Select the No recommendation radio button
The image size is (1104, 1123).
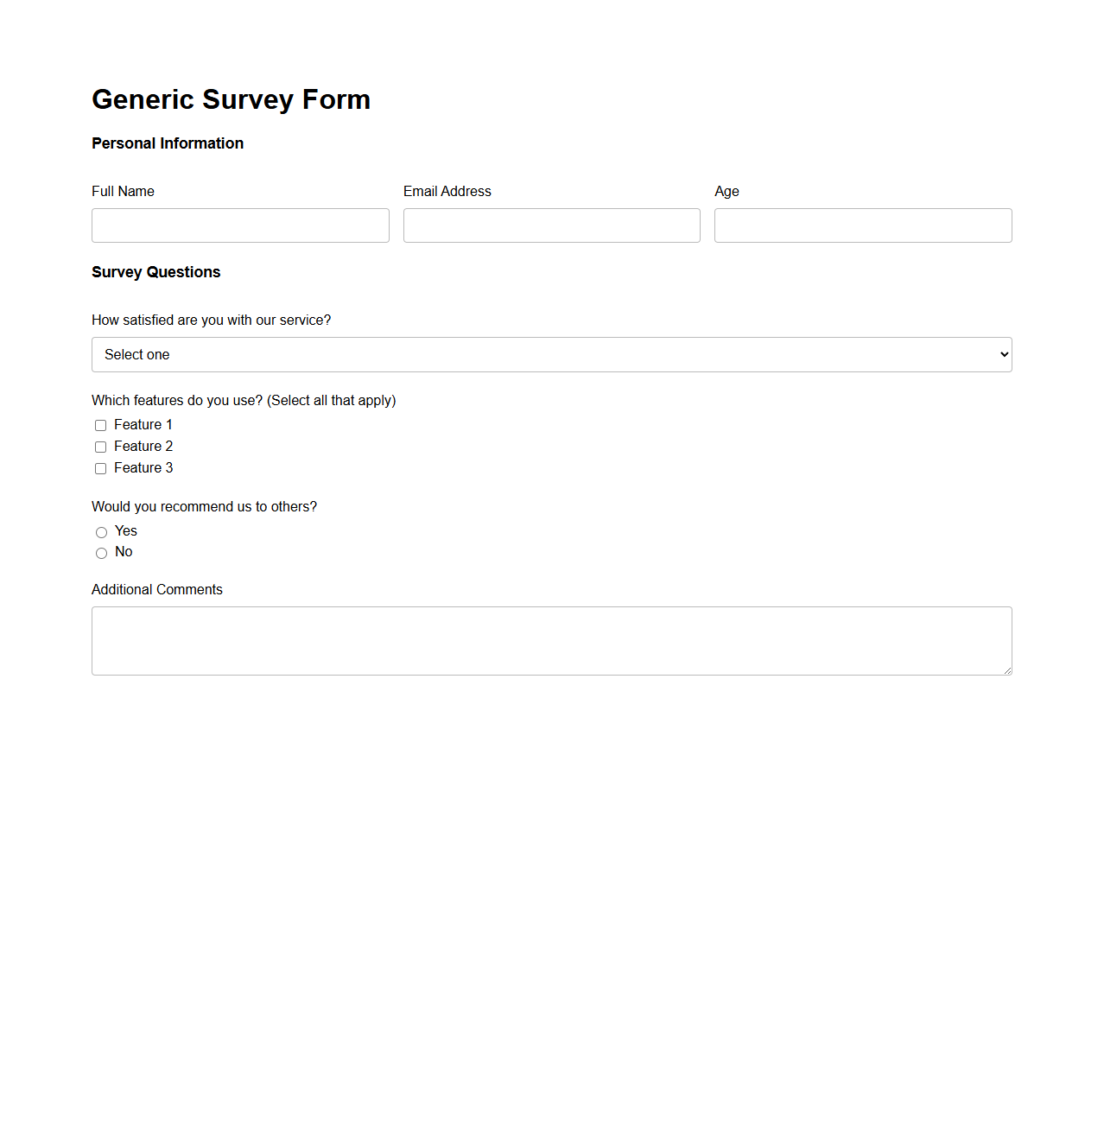click(x=101, y=553)
